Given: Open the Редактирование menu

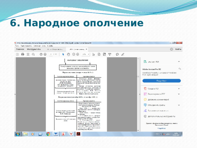Looking at the screenshot, I should 26,46.
